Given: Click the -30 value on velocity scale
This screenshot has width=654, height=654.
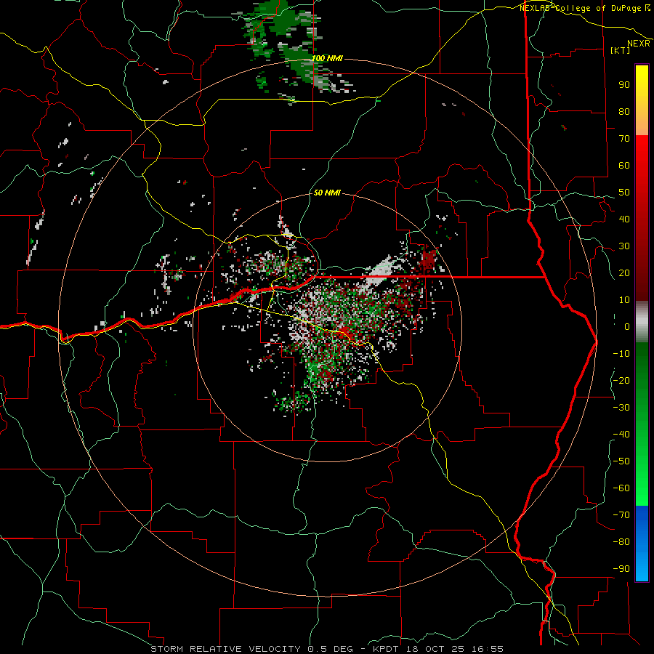Looking at the screenshot, I should (621, 408).
